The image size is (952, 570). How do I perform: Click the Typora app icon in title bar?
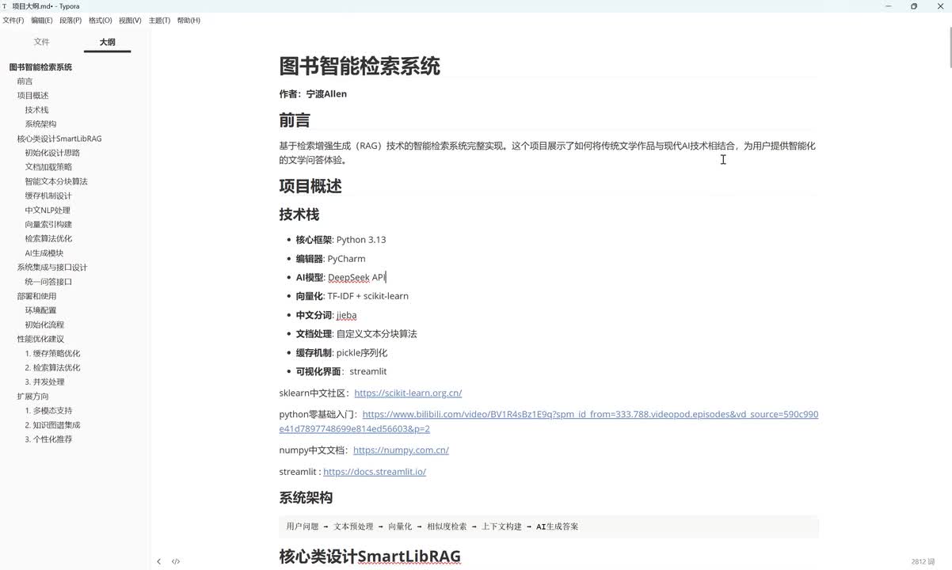coord(5,6)
